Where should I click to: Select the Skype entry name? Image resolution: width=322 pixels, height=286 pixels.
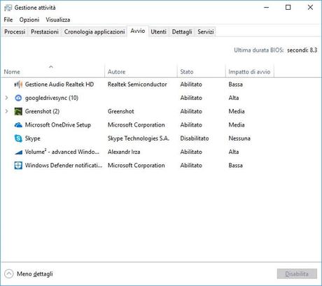[x=33, y=138]
